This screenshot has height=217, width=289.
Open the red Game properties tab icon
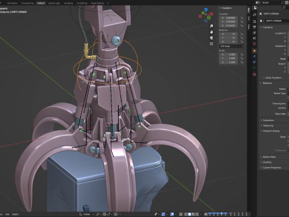coord(255,75)
